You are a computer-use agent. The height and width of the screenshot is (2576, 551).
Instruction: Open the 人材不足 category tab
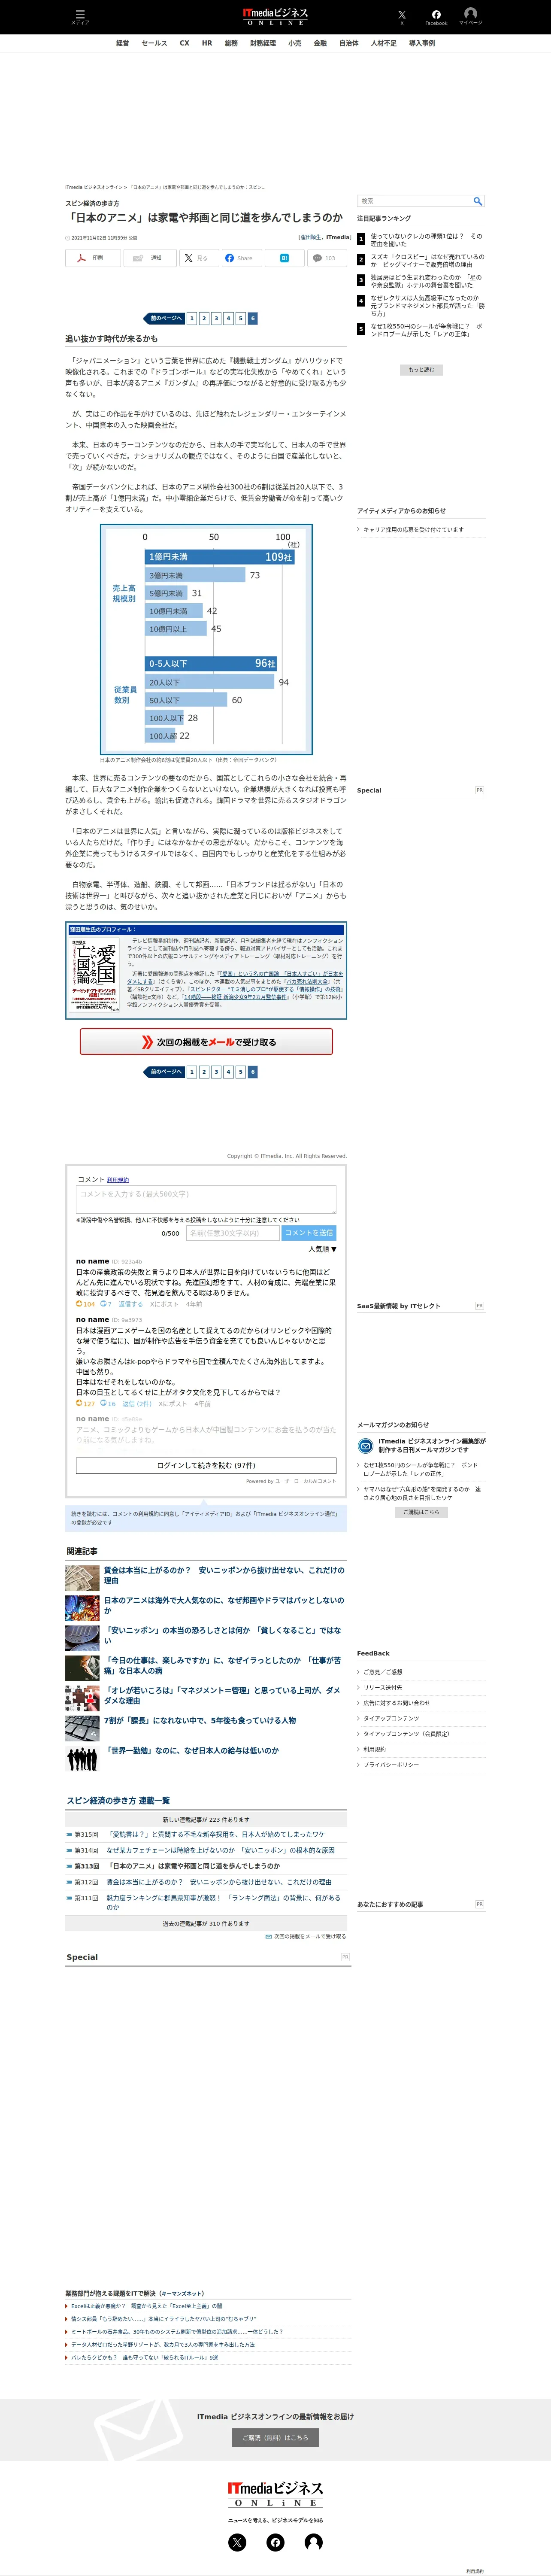coord(383,43)
